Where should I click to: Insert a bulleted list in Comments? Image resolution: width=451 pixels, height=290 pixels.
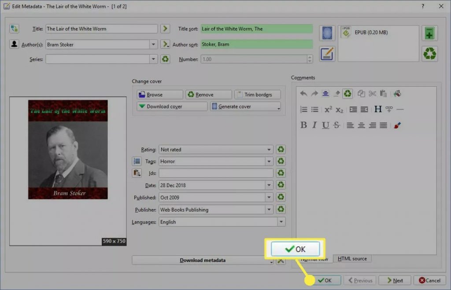pos(314,109)
